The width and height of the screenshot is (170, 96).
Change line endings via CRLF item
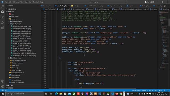156,90
